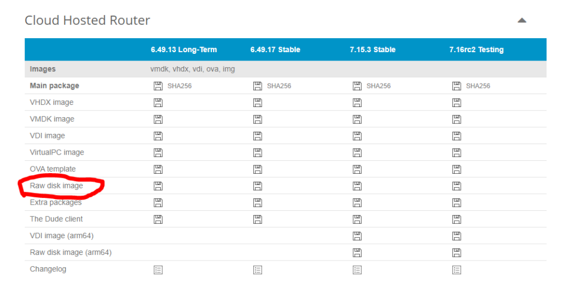Screen dimensions: 574x292
Task: Open Changelog for 6.49.13 Long-Term
Action: [x=158, y=270]
